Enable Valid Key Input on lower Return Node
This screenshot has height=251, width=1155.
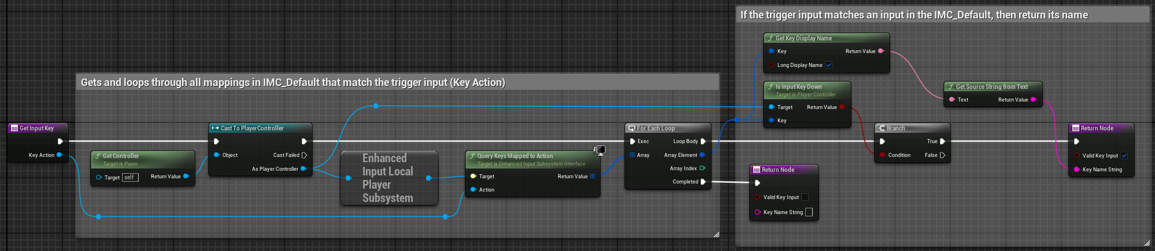pyautogui.click(x=805, y=197)
